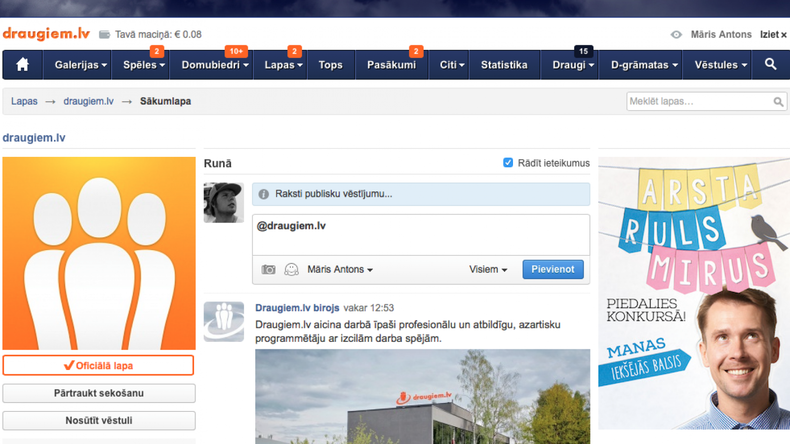
Task: Click the Spēles notification badge 2
Action: tap(157, 51)
